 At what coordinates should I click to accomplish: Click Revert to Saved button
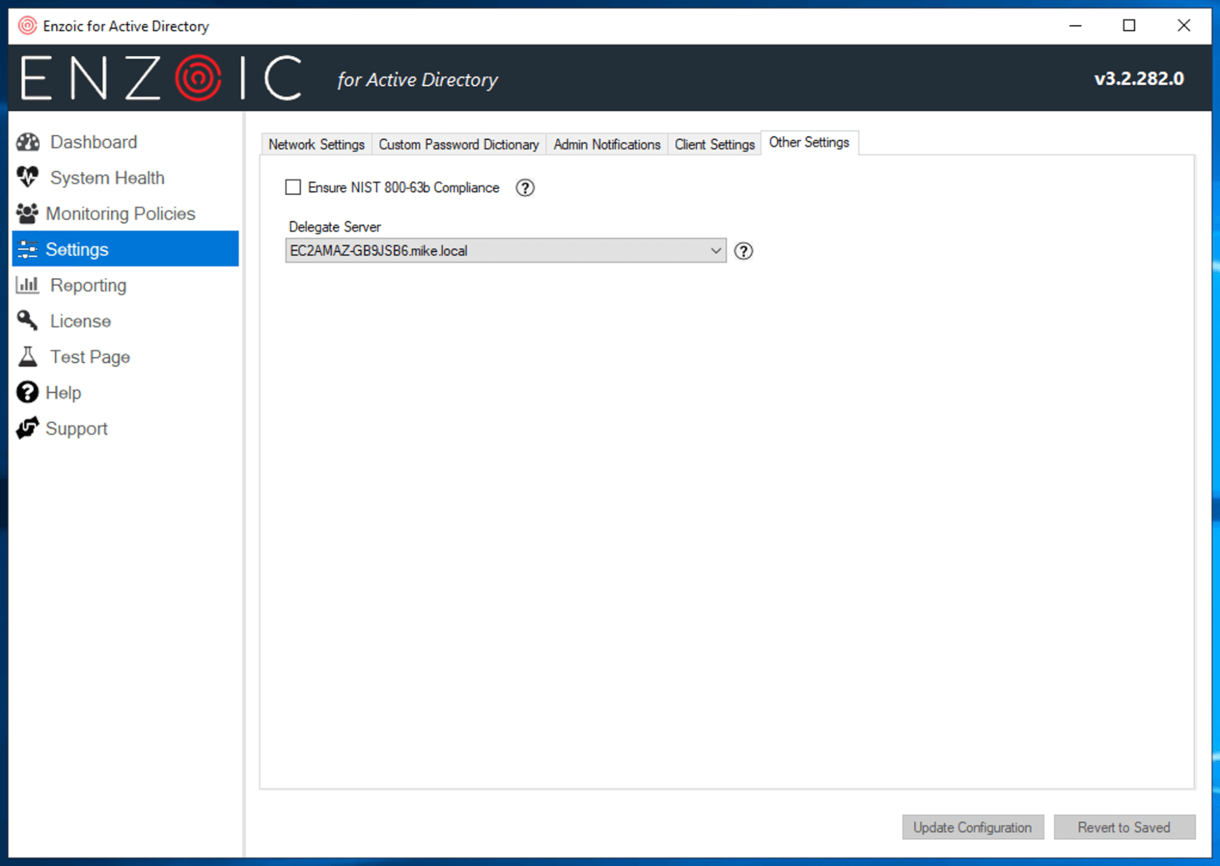(x=1124, y=828)
